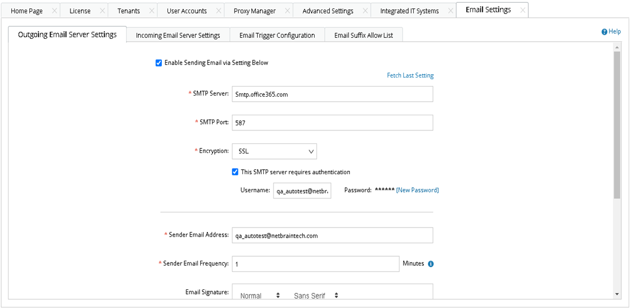The image size is (632, 308).
Task: Close the Integrated IT Systems tab
Action: pos(450,11)
